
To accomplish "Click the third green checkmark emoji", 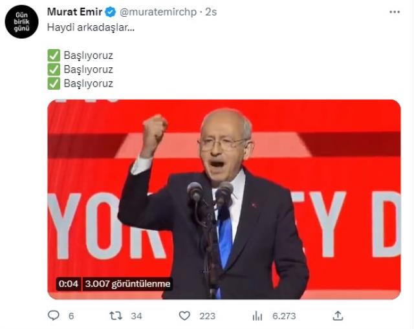I will 54,83.
